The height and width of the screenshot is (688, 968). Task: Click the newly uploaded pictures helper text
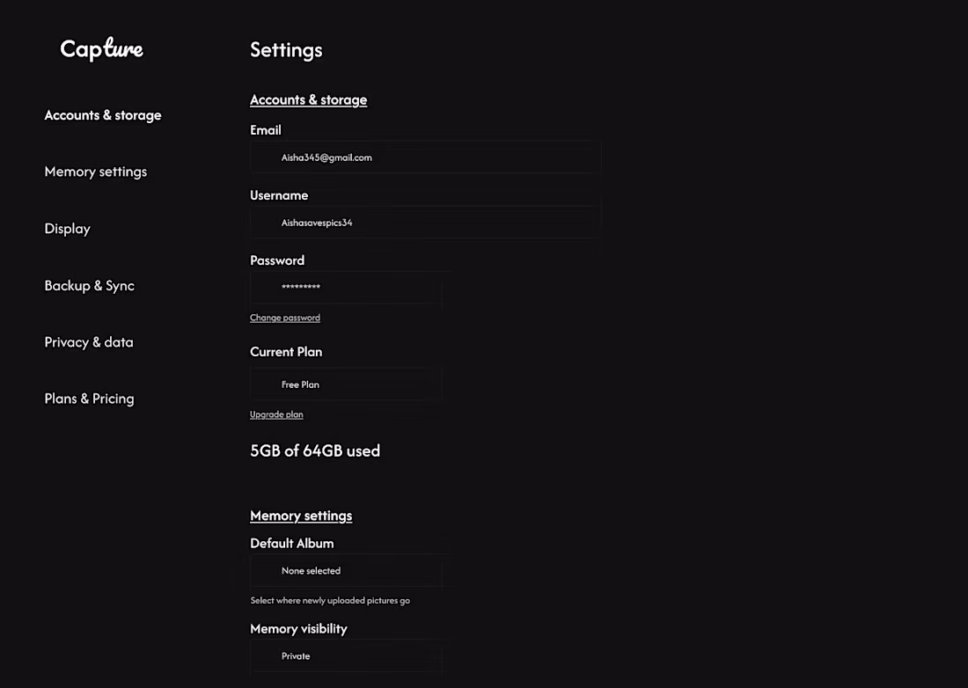[330, 601]
